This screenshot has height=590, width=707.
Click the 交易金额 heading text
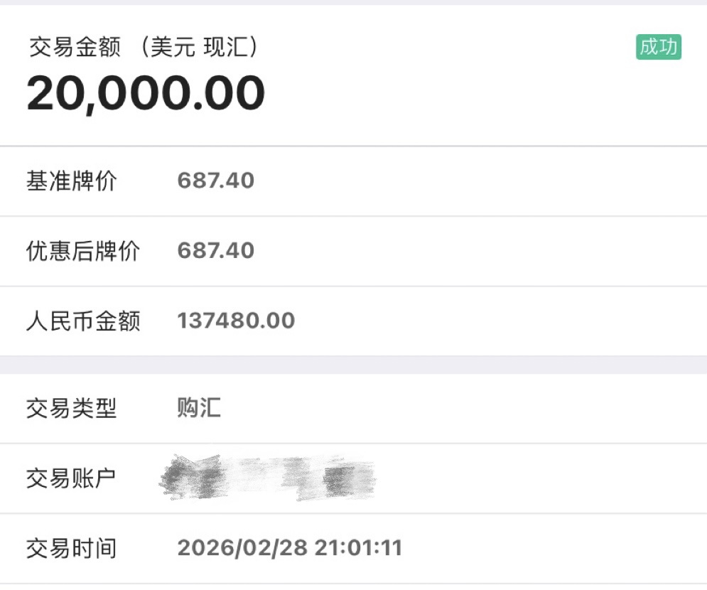click(x=73, y=48)
